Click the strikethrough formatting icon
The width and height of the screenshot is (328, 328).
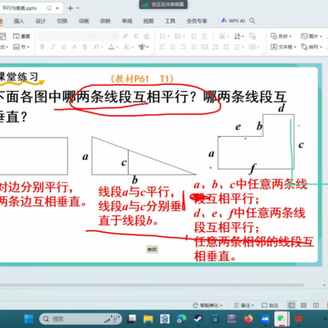coord(75,47)
